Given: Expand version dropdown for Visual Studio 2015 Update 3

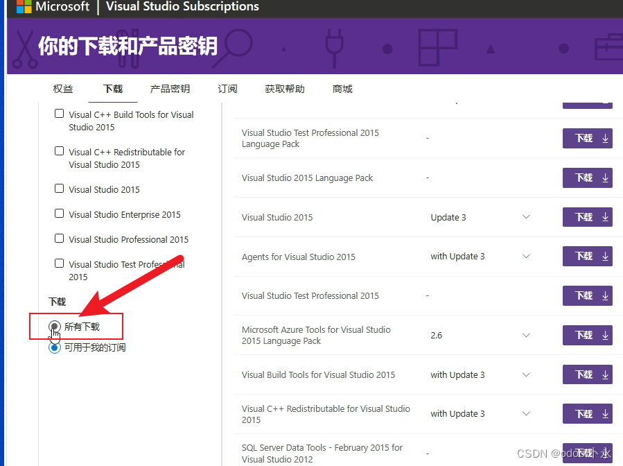Looking at the screenshot, I should (526, 217).
